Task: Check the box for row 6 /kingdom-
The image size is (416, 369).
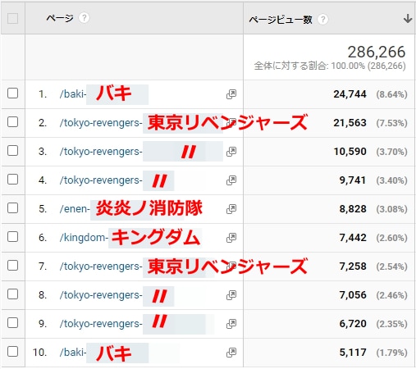Action: (12, 237)
